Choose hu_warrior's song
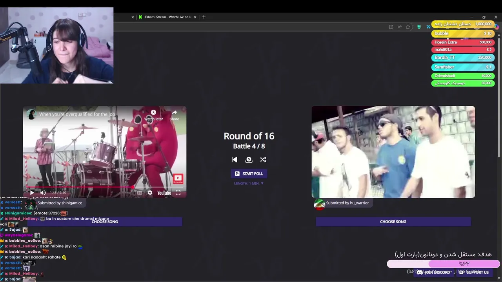502x282 pixels. 393,222
